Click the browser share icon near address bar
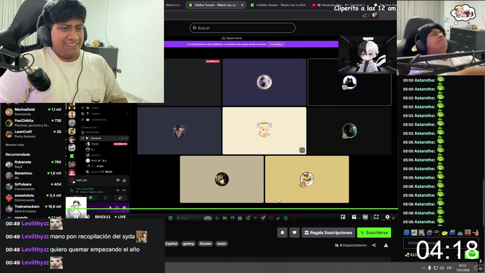The height and width of the screenshot is (273, 485). click(365, 15)
